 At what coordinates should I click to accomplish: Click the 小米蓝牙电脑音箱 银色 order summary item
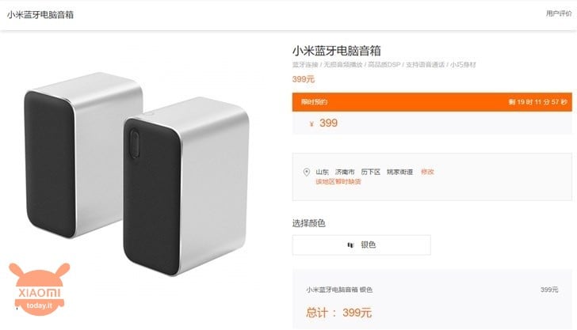[x=339, y=290]
